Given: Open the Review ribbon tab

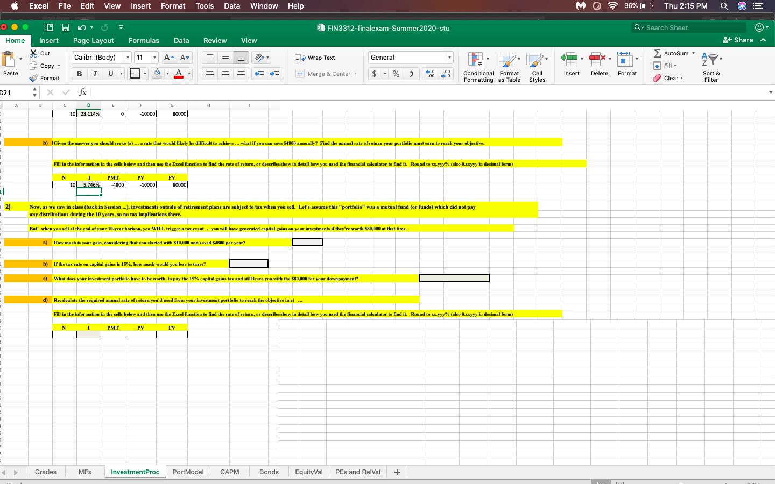Looking at the screenshot, I should click(215, 40).
